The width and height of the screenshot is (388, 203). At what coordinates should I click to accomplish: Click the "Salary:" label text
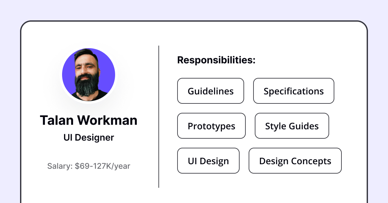pyautogui.click(x=60, y=166)
